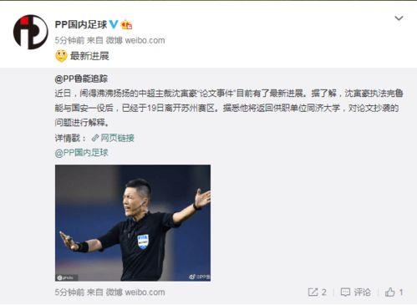
Task: Like the reposted post with thumbs-up
Action: pyautogui.click(x=390, y=292)
